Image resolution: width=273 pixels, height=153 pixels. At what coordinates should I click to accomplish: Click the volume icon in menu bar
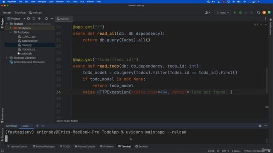[213, 2]
